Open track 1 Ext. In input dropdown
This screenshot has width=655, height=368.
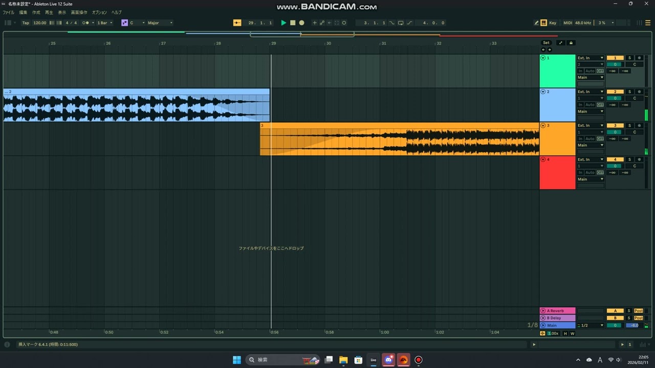[x=591, y=58]
